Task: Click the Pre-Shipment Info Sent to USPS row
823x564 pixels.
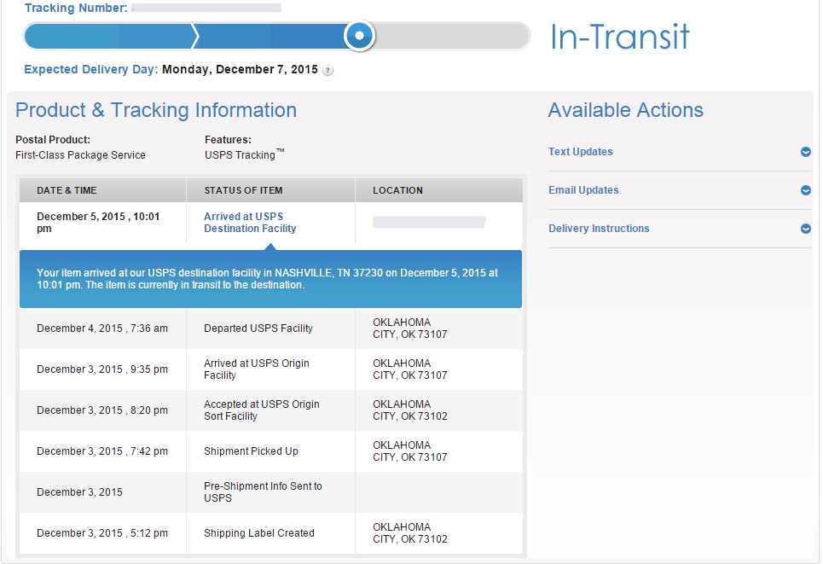Action: pyautogui.click(x=271, y=492)
